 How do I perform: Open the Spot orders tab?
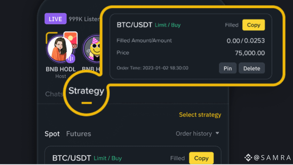[52, 134]
